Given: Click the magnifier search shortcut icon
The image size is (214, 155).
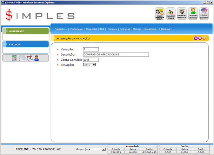Looking at the screenshot, I should pos(22,58).
